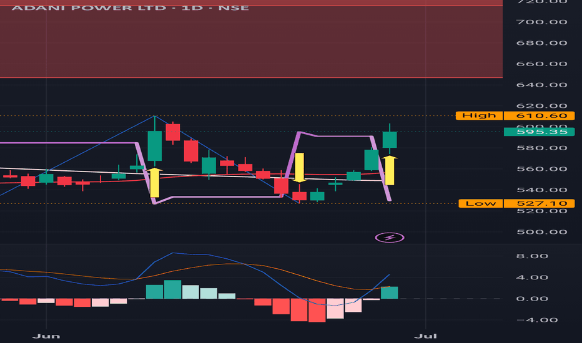Image resolution: width=582 pixels, height=343 pixels.
Task: Click the 640.00 price scale value
Action: click(x=541, y=85)
